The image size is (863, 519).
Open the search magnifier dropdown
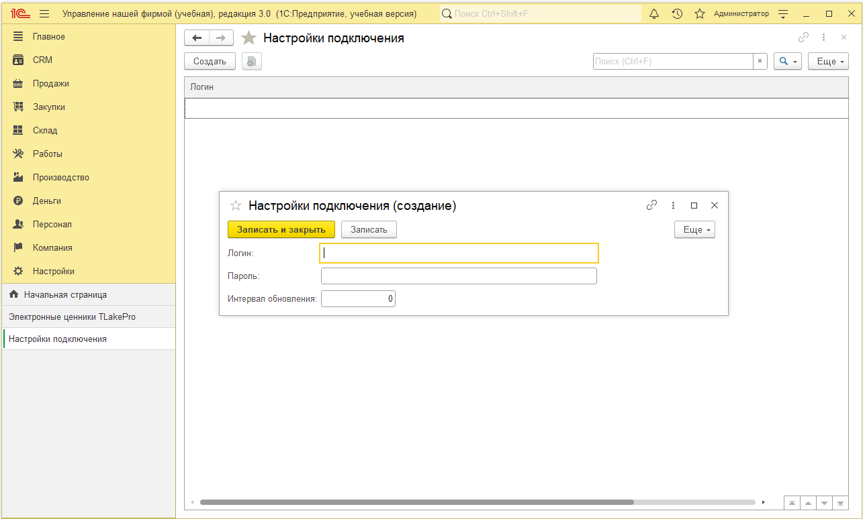787,61
